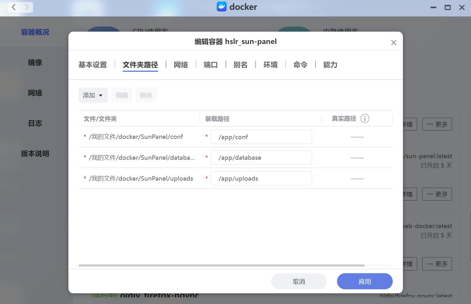Viewport: 471px width, 304px height.
Task: Switch to the 端口 tab
Action: coord(211,65)
